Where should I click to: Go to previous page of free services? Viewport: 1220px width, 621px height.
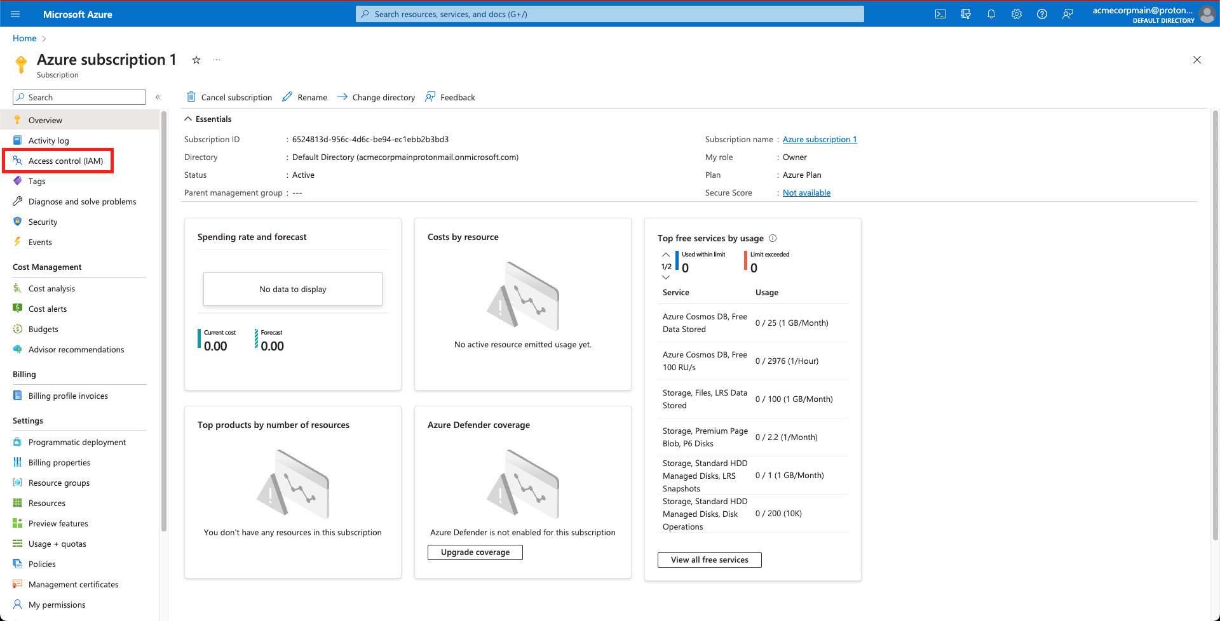pos(666,255)
